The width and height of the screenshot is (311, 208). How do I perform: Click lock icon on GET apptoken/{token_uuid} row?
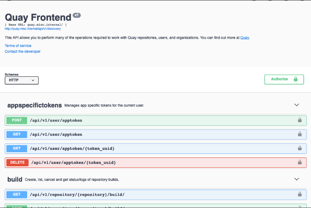point(300,148)
